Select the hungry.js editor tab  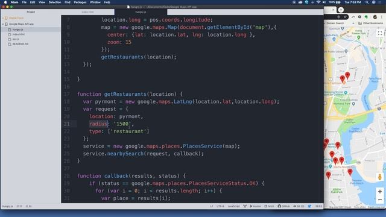(x=141, y=12)
